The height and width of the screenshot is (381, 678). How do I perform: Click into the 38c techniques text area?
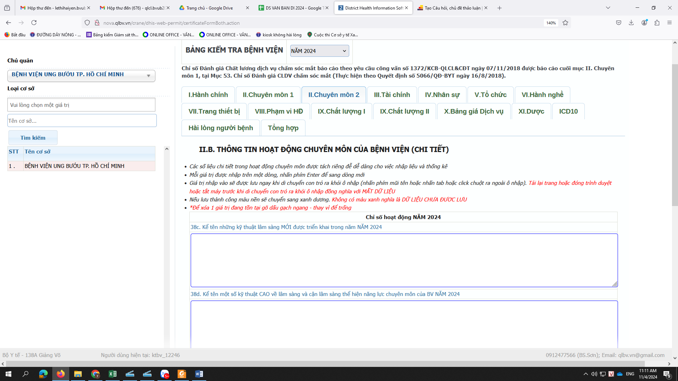pos(404,260)
